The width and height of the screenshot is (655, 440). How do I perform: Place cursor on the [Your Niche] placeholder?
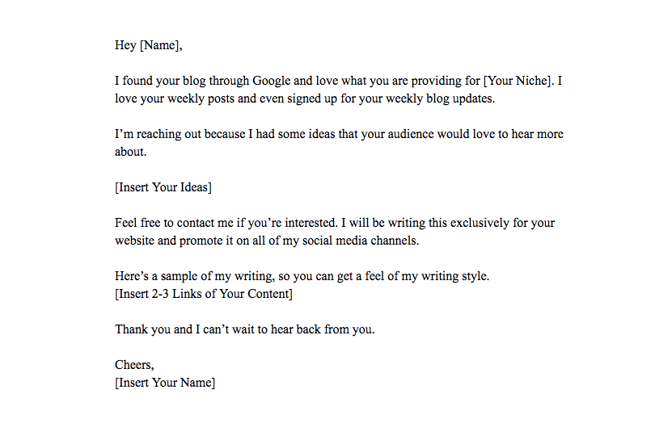coord(518,81)
